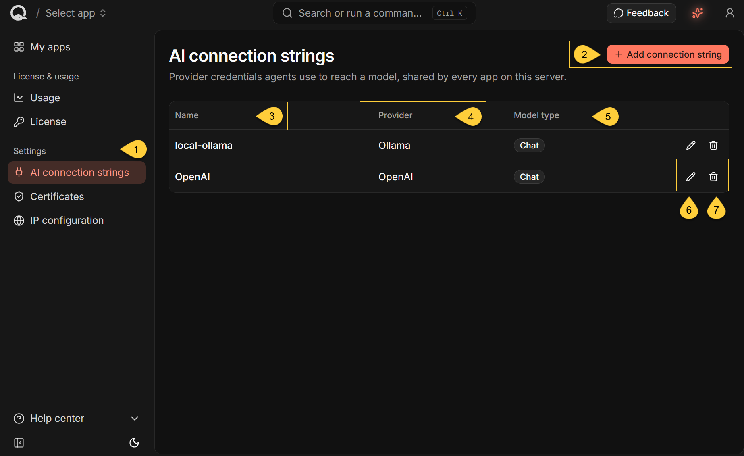Open the License page

(x=77, y=121)
